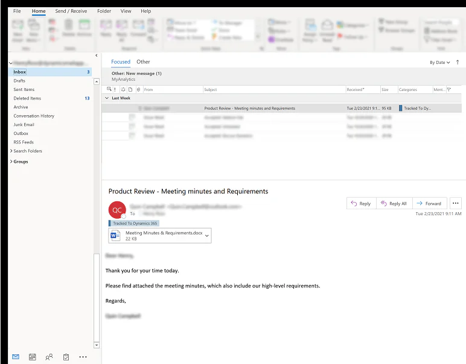Open the attachment options dropdown arrow
This screenshot has width=466, height=364.
(207, 236)
